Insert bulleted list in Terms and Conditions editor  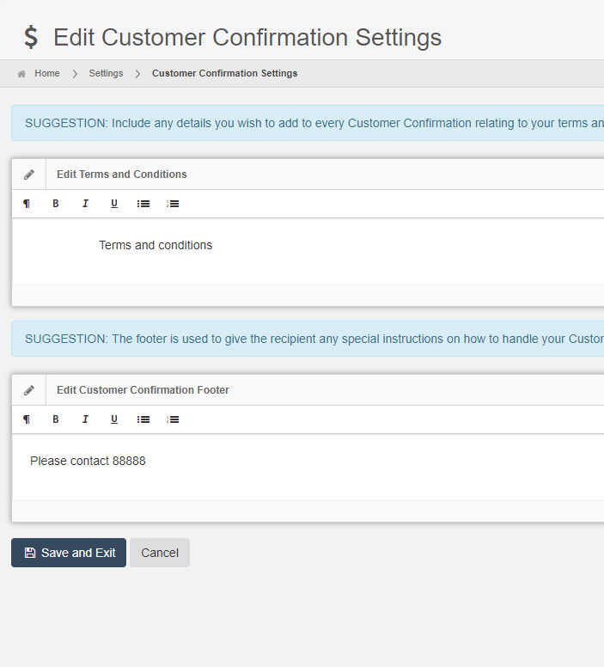point(143,204)
